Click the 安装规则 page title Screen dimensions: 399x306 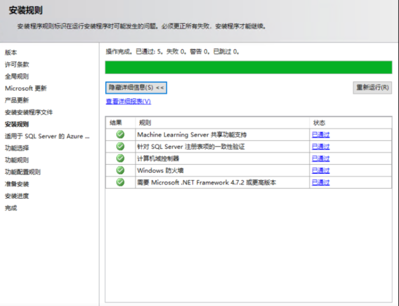[26, 11]
